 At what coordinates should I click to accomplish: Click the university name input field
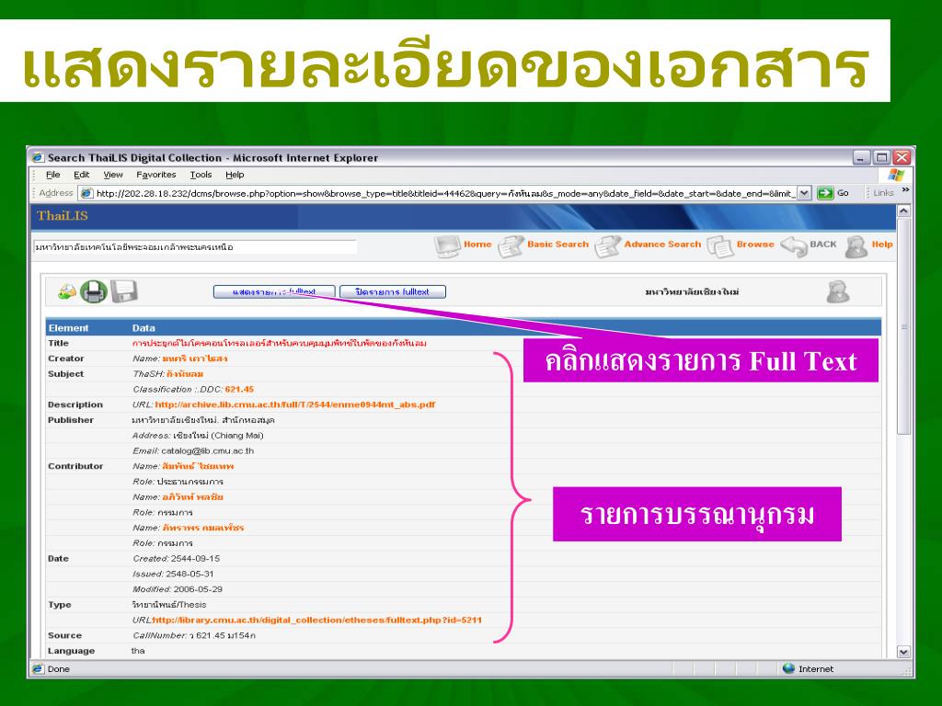pos(195,246)
